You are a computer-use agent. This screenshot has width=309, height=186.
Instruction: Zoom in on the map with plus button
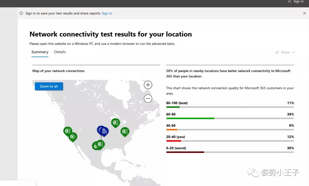coord(148,85)
